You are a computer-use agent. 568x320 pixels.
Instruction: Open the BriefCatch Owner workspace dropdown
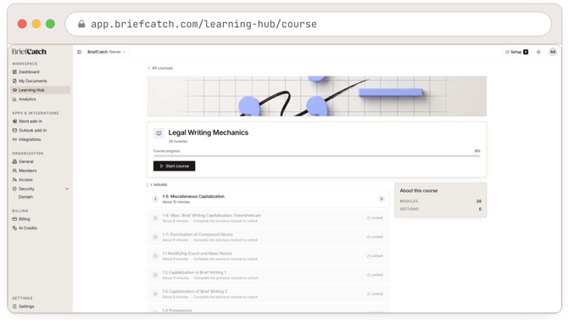(x=106, y=52)
